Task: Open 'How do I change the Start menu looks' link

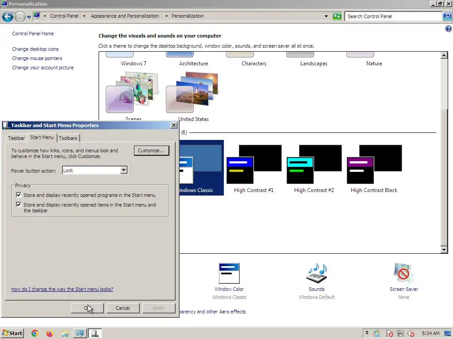Action: (x=62, y=289)
